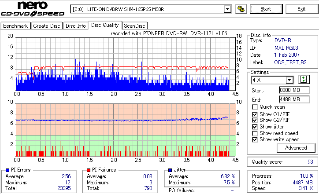319x194 pixels.
Task: Click the blue Jitter legend square
Action: (x=170, y=170)
